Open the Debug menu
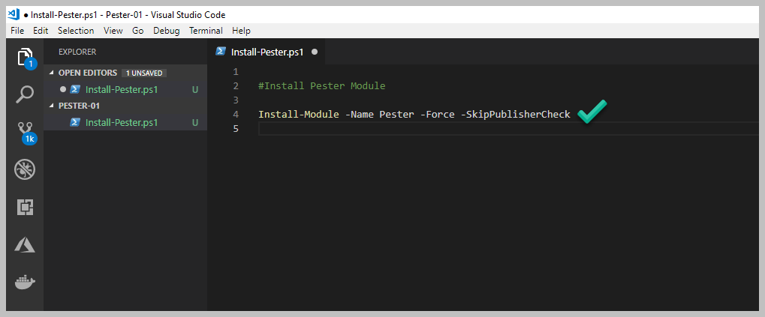The height and width of the screenshot is (317, 765). point(167,31)
